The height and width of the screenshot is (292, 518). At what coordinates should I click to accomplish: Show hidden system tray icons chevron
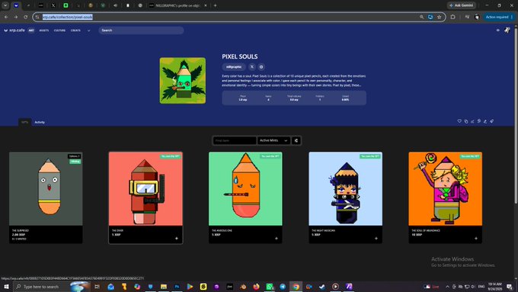coord(447,287)
